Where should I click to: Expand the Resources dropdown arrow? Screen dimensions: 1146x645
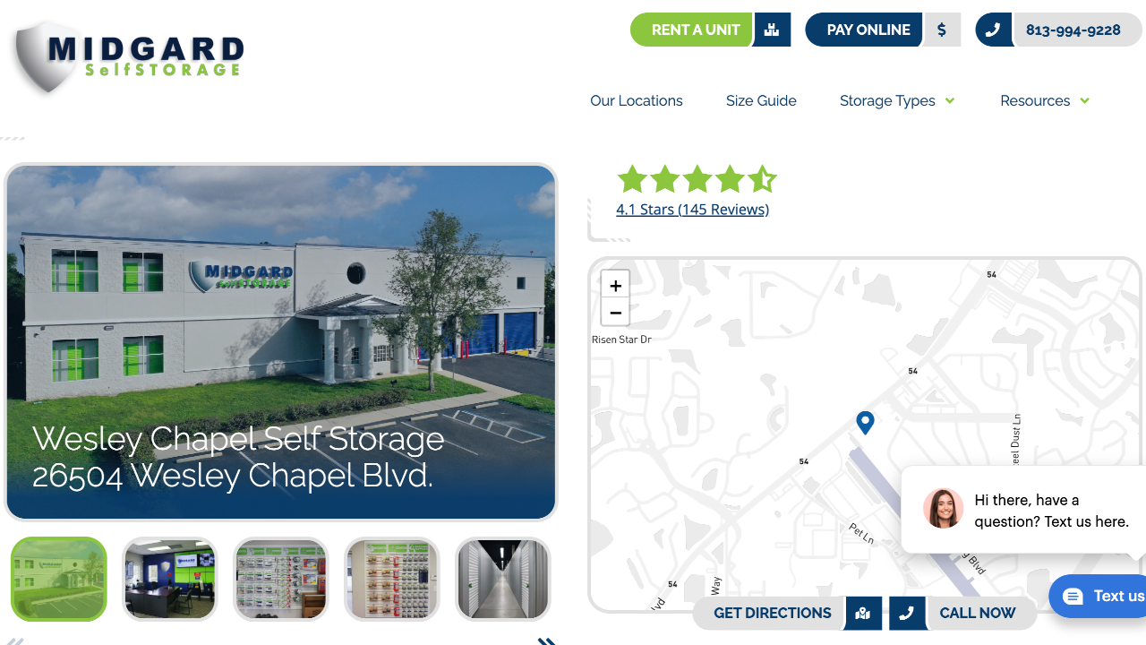coord(1085,100)
